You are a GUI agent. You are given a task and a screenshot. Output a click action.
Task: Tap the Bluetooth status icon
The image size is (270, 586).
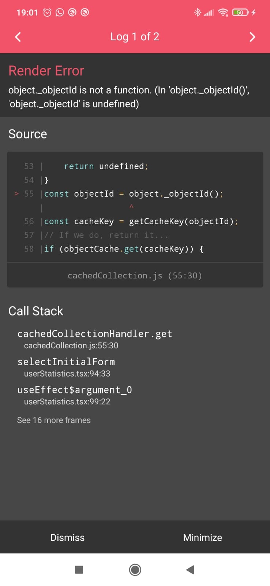tap(197, 12)
